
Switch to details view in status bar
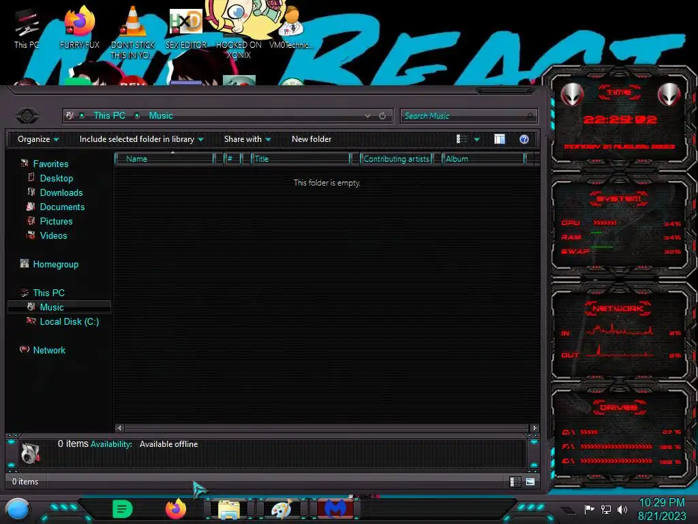[x=515, y=482]
